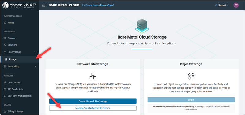Viewport: 245px width, 115px height.
Task: Click the Servers cloud icon
Action: (x=5, y=38)
